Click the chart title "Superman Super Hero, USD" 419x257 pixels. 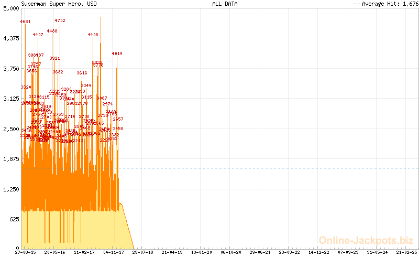click(x=59, y=4)
